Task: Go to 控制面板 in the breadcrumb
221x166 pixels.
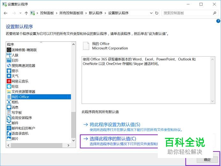Action: [x=47, y=13]
